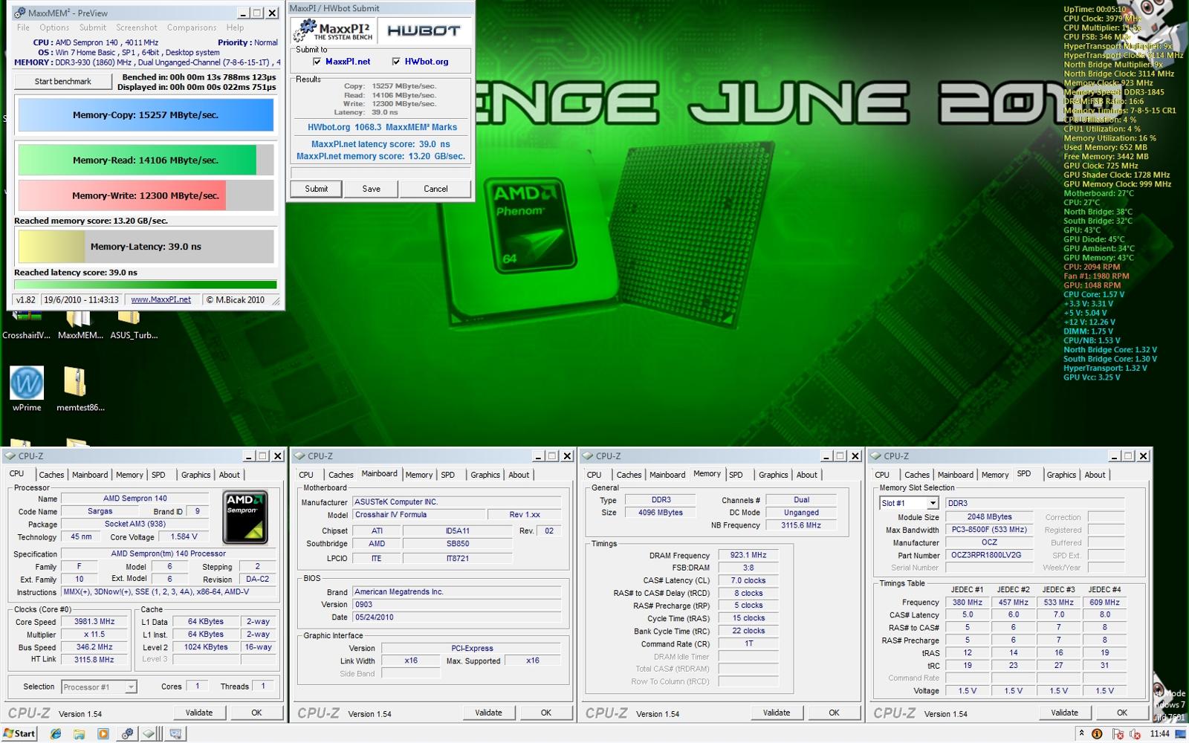Open the Screenshot menu in MaxxMEM
Image resolution: width=1189 pixels, height=743 pixels.
coord(137,27)
